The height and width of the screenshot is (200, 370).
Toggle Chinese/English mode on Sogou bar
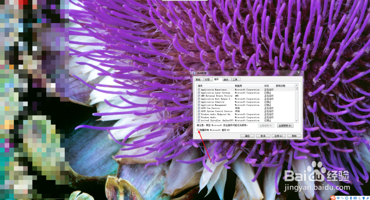[338, 198]
